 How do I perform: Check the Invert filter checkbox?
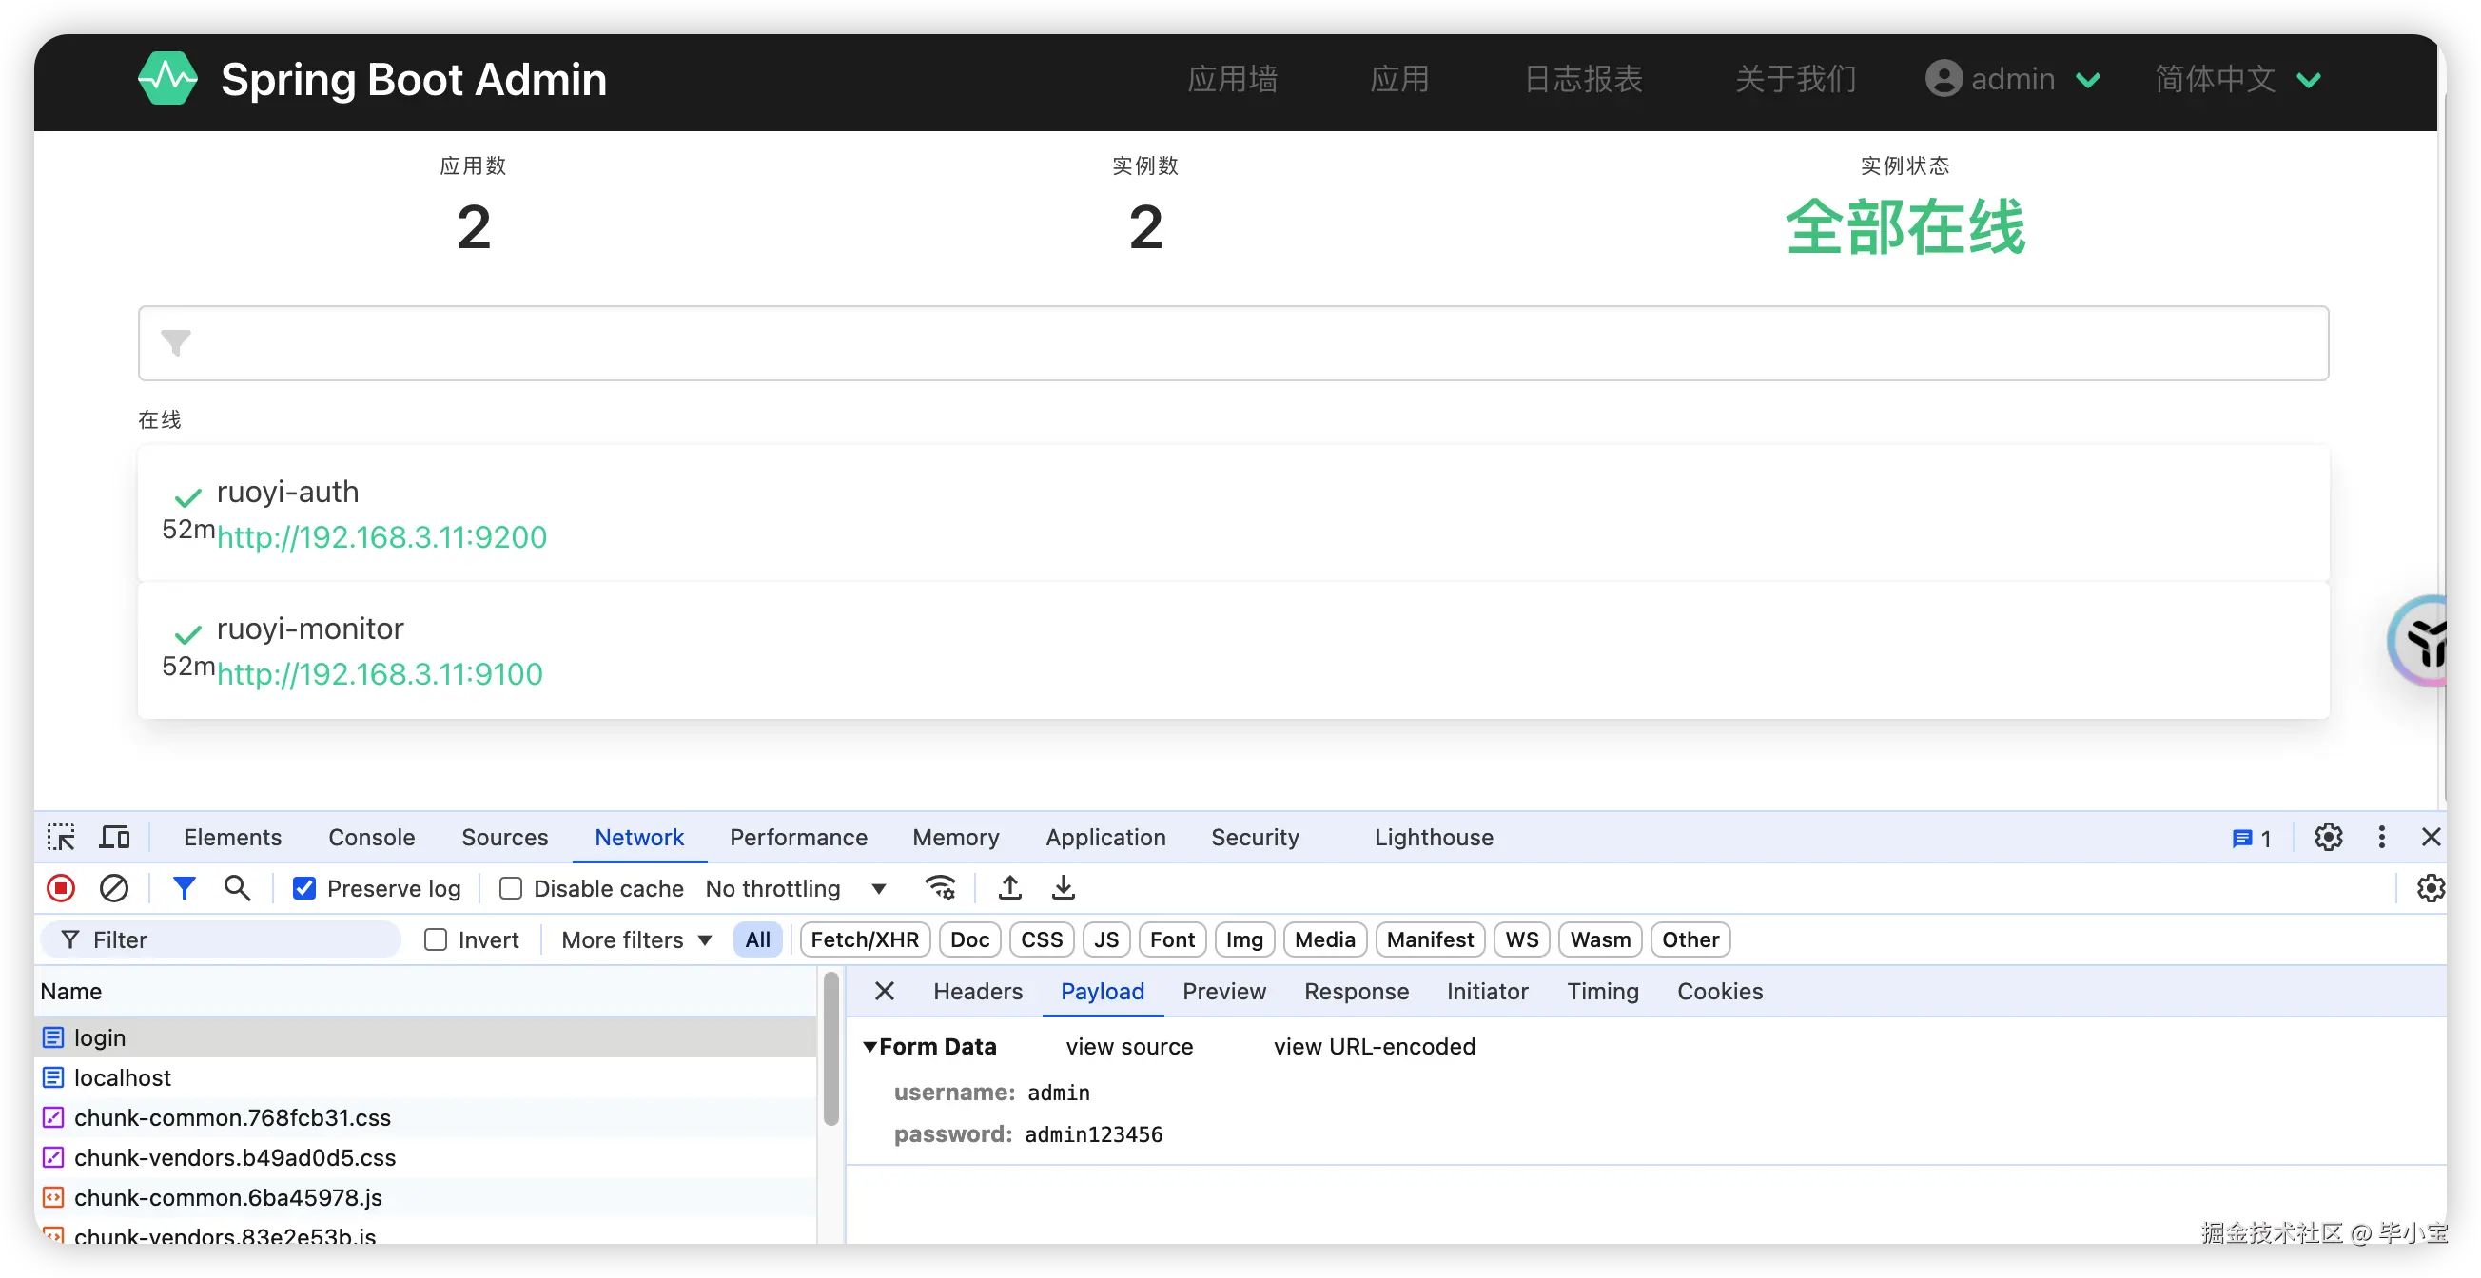436,939
